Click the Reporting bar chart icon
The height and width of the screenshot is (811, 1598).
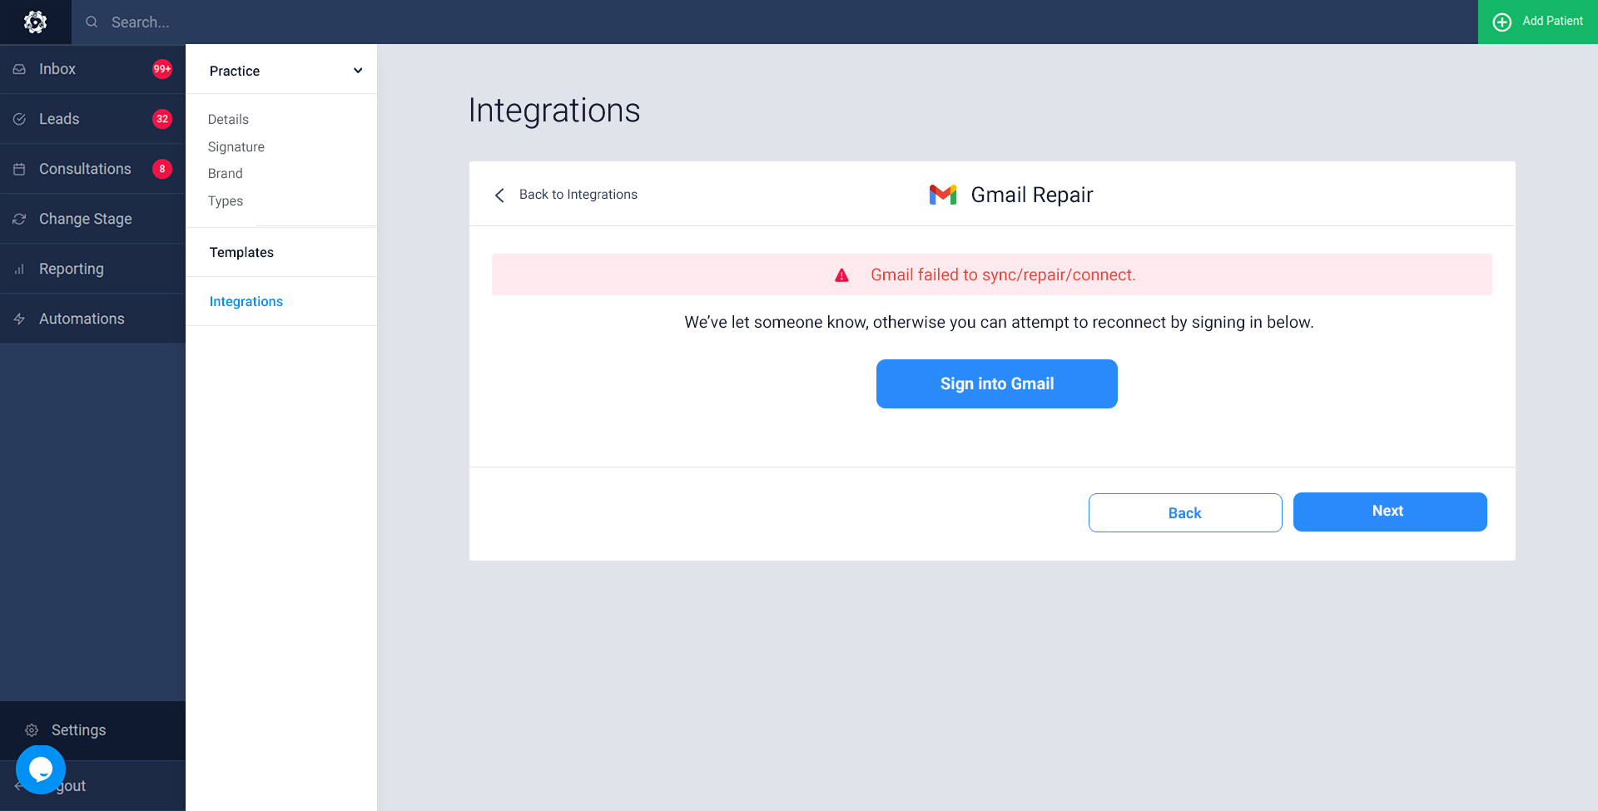click(19, 269)
